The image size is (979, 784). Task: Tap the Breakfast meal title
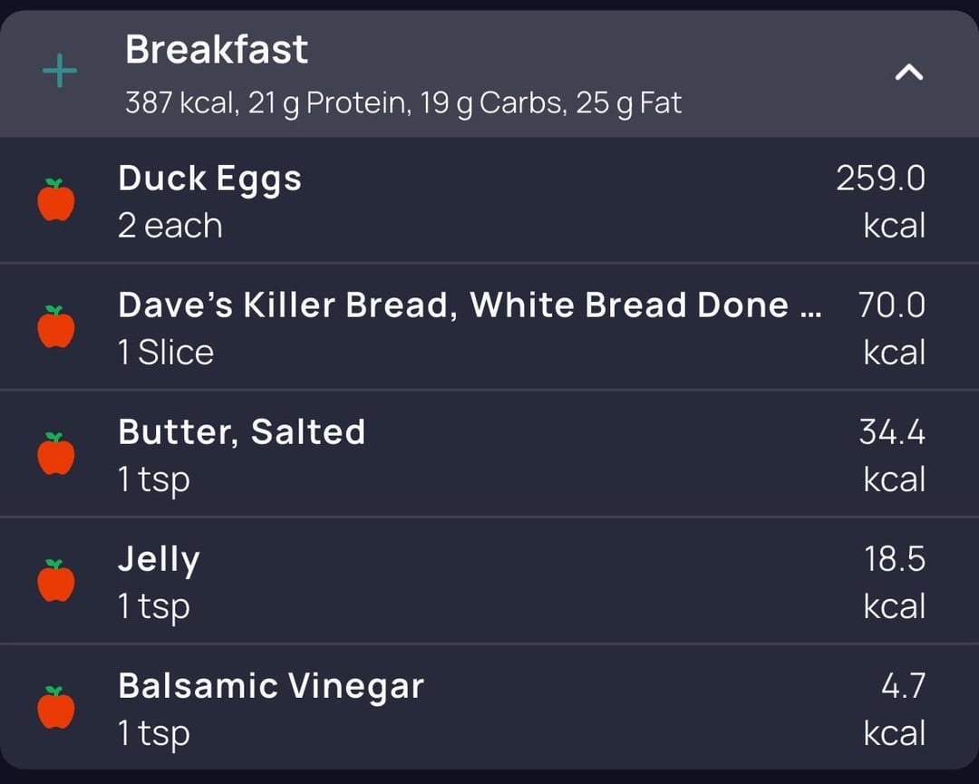point(217,49)
